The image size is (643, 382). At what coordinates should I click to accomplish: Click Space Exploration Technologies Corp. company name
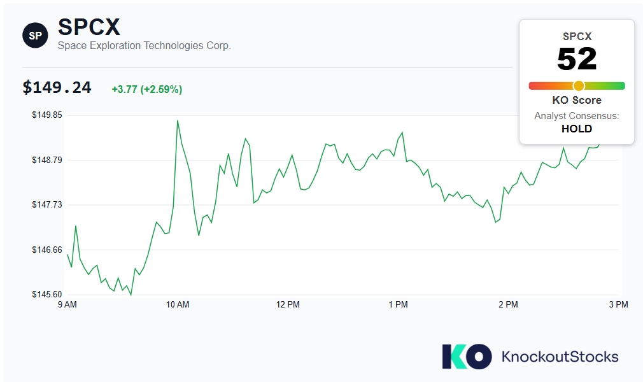pos(144,46)
